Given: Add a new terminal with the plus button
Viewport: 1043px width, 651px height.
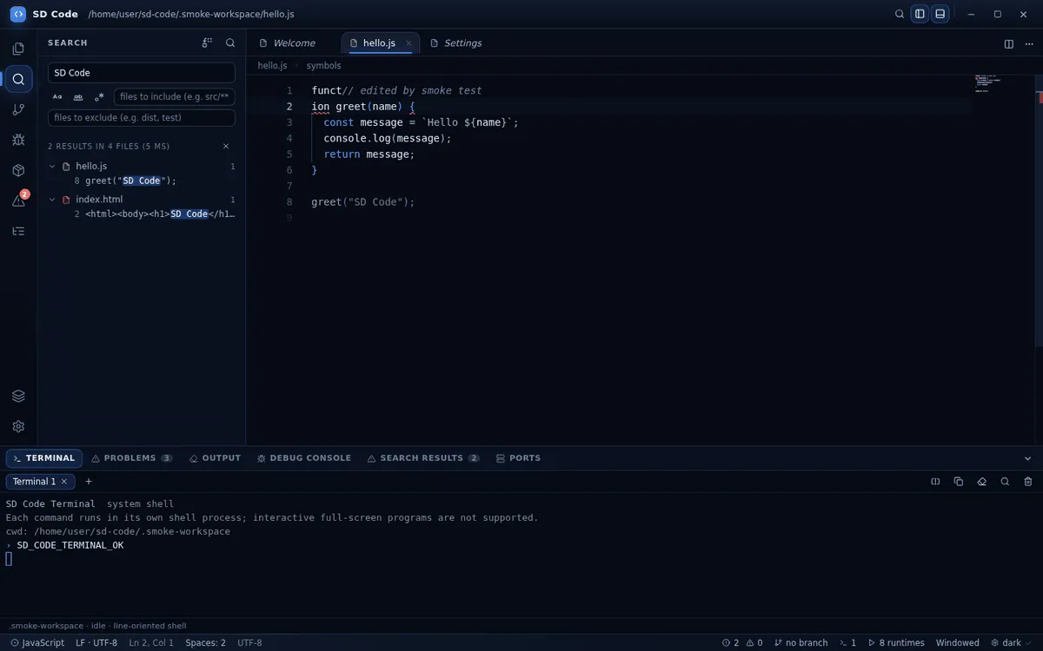Looking at the screenshot, I should coord(88,482).
